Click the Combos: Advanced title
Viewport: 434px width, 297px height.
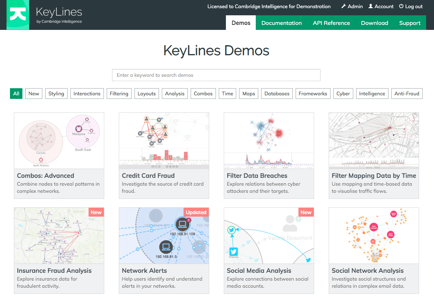coord(46,176)
